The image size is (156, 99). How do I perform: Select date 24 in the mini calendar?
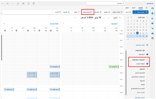137,33
